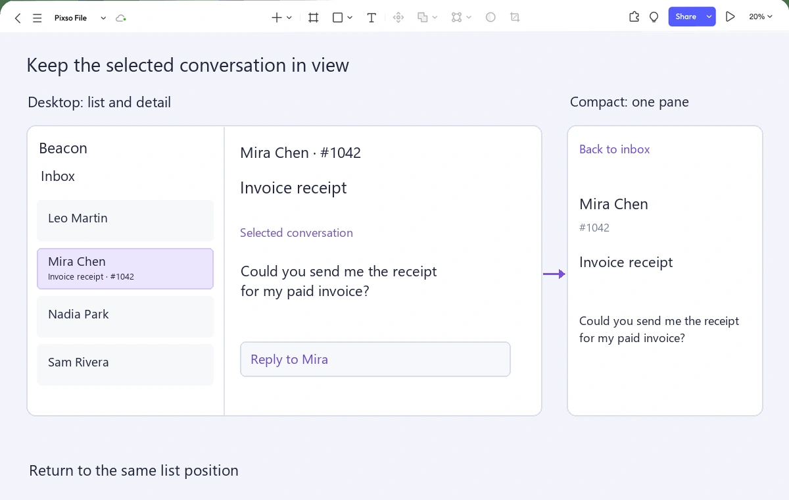The height and width of the screenshot is (500, 789).
Task: Click the #1042 text in the compact pane
Action: click(x=594, y=228)
